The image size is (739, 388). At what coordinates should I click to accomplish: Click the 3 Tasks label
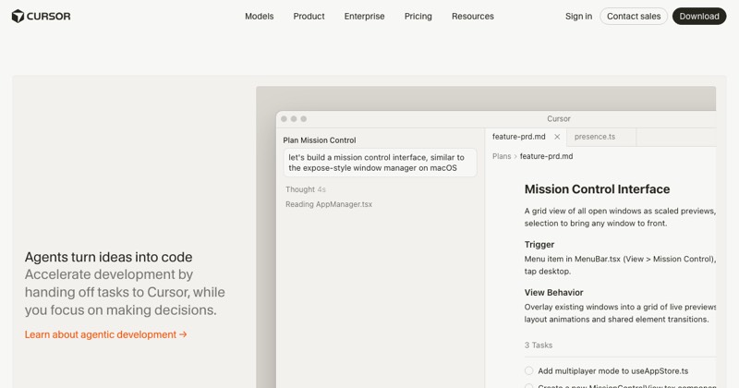click(x=539, y=346)
